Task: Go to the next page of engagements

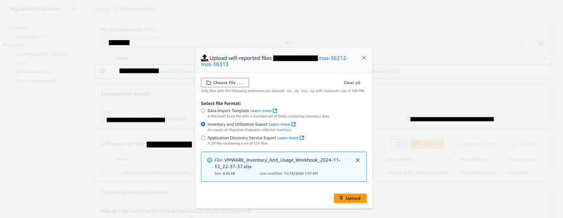Action: coord(529,43)
